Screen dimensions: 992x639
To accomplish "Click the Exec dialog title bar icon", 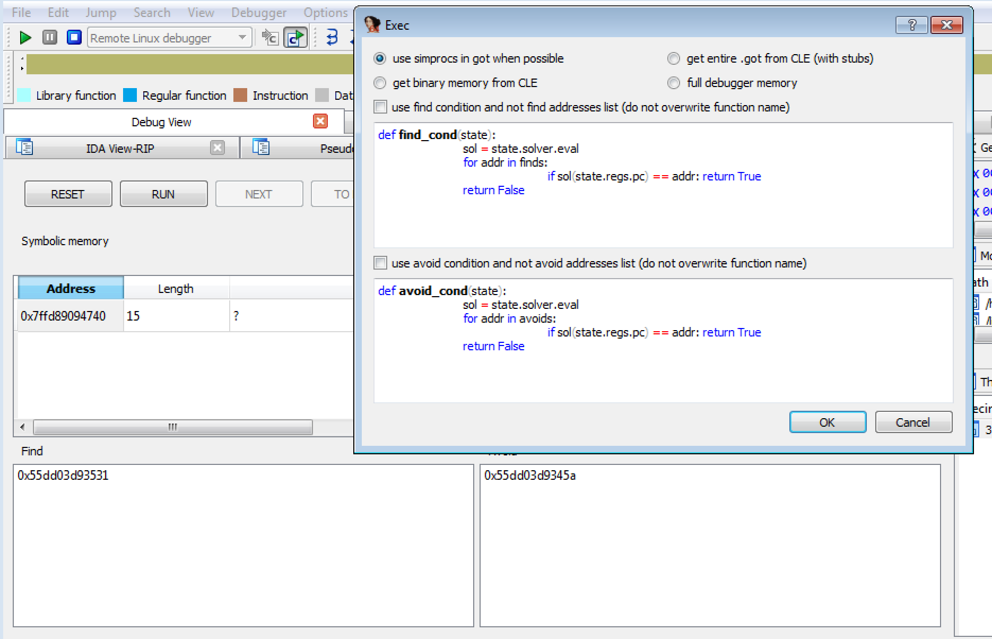I will pyautogui.click(x=372, y=24).
